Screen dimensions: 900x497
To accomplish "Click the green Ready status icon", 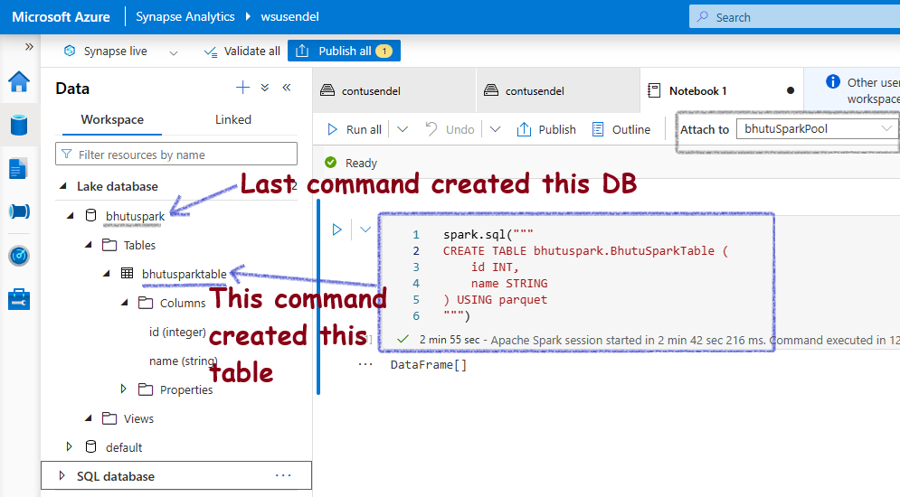I will tap(331, 163).
